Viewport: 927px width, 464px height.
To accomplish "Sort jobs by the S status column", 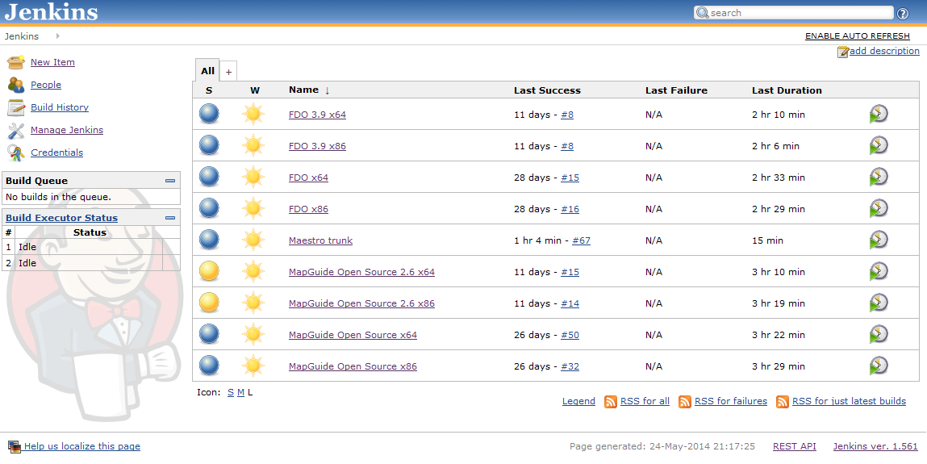I will click(x=209, y=90).
